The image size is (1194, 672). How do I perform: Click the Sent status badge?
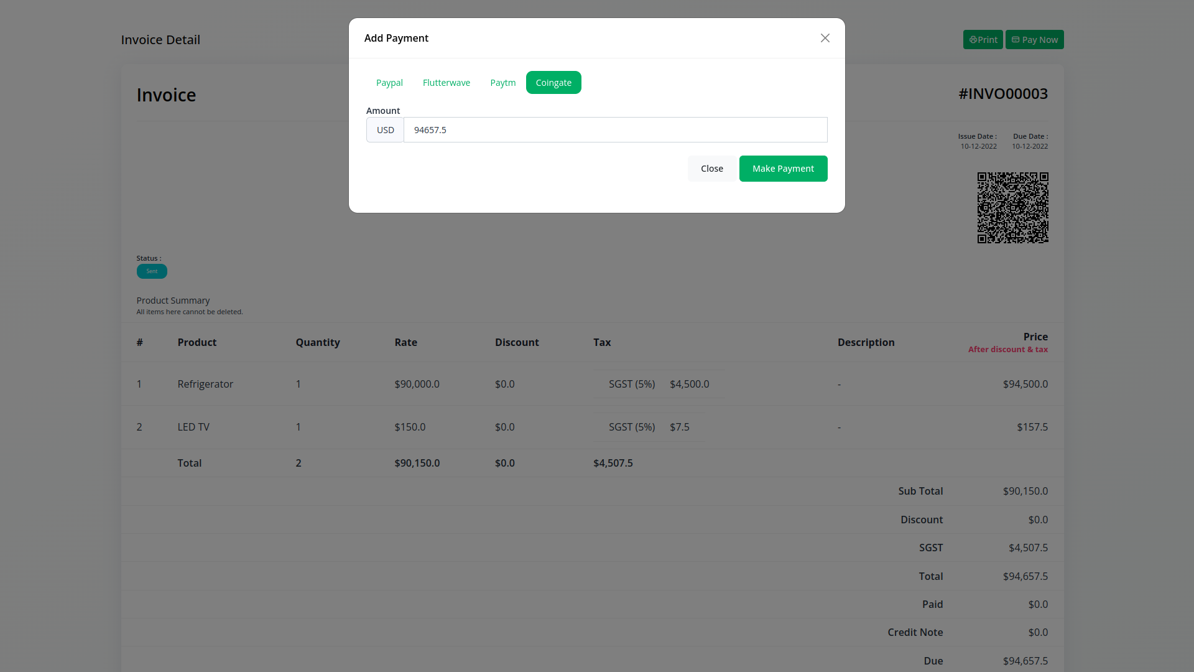click(152, 271)
